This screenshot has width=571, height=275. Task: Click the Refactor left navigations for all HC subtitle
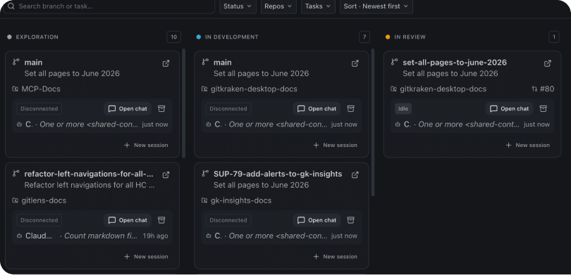click(90, 185)
